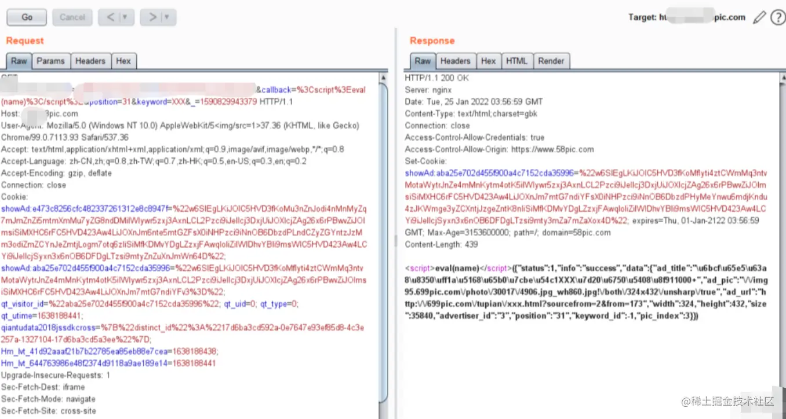Click the 'Content-Length: 439' line
The image size is (786, 419).
click(x=441, y=244)
